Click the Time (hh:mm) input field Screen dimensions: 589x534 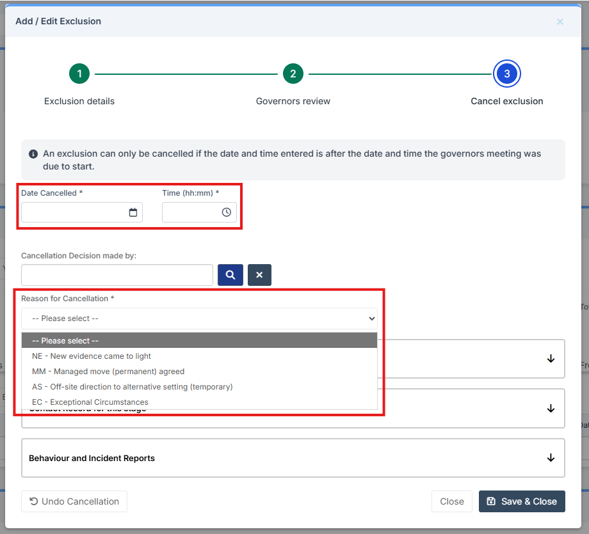coord(200,212)
